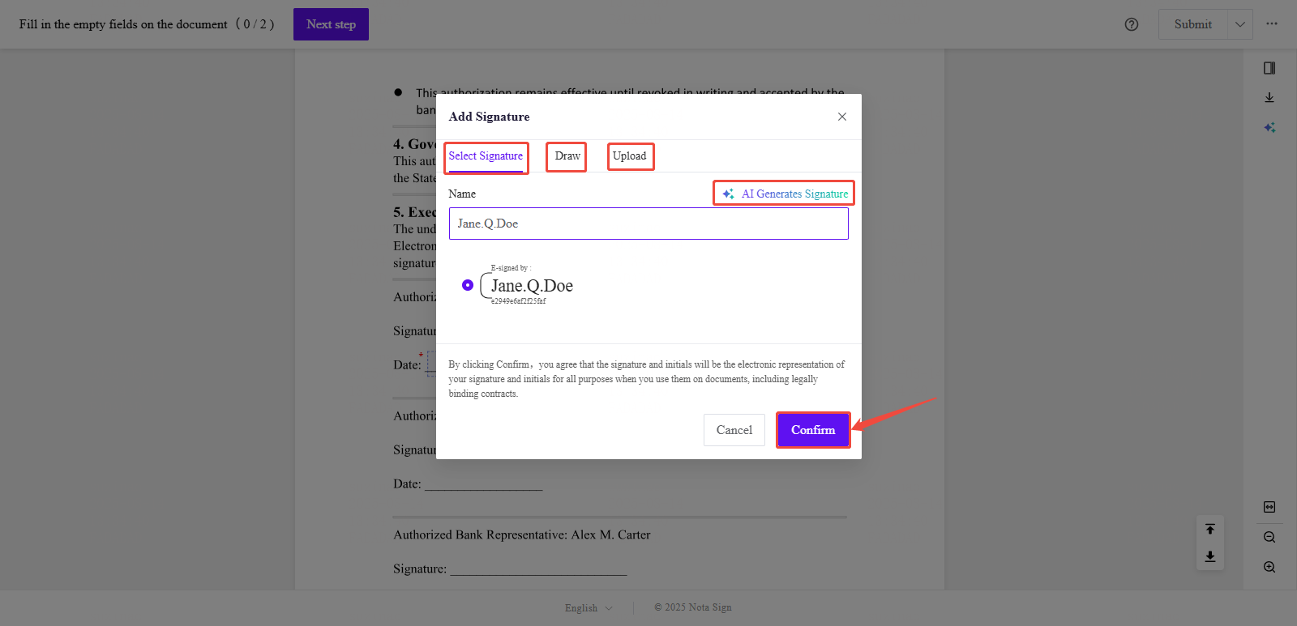
Task: Expand the Submit dropdown arrow
Action: (x=1239, y=24)
